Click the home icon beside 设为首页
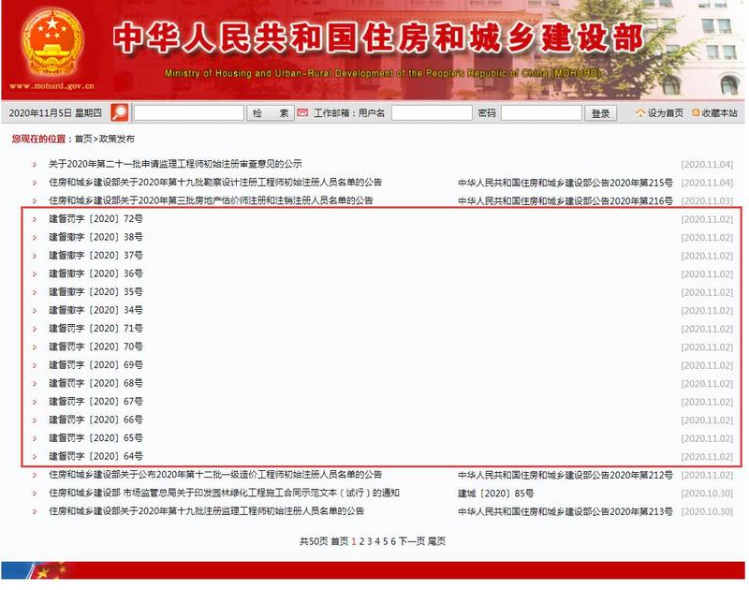 (640, 112)
